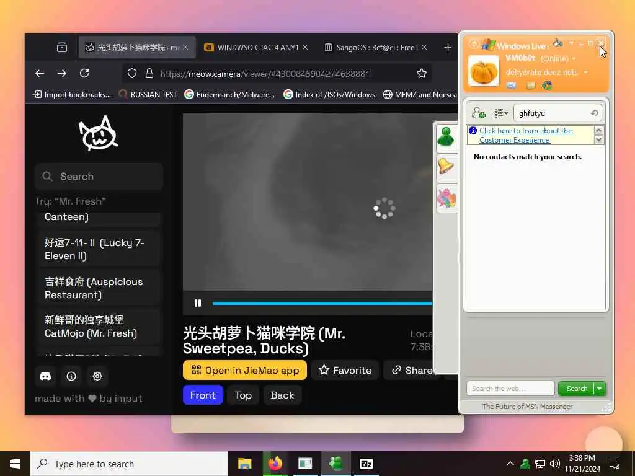Click the Share button below the video
635x476 pixels.
(409, 371)
